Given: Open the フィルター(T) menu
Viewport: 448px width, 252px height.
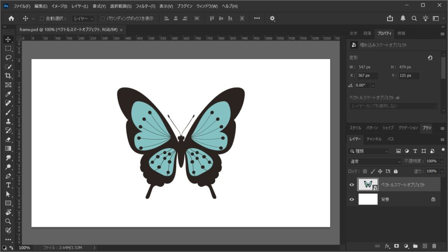Looking at the screenshot, I should click(145, 6).
